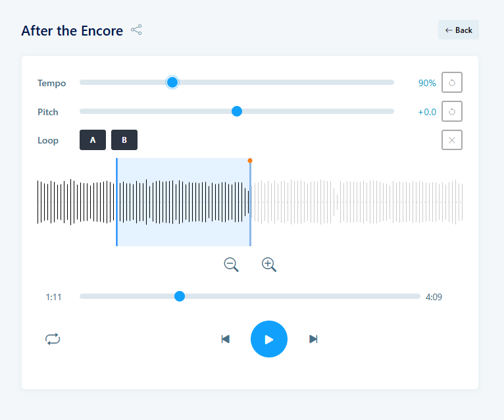
Task: Click the 4:09 total duration label
Action: [x=434, y=297]
